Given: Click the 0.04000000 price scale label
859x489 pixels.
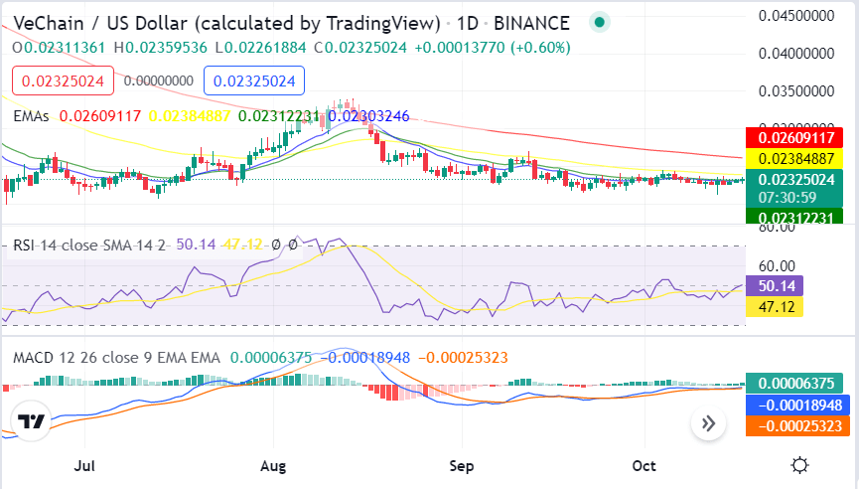Looking at the screenshot, I should (x=796, y=54).
